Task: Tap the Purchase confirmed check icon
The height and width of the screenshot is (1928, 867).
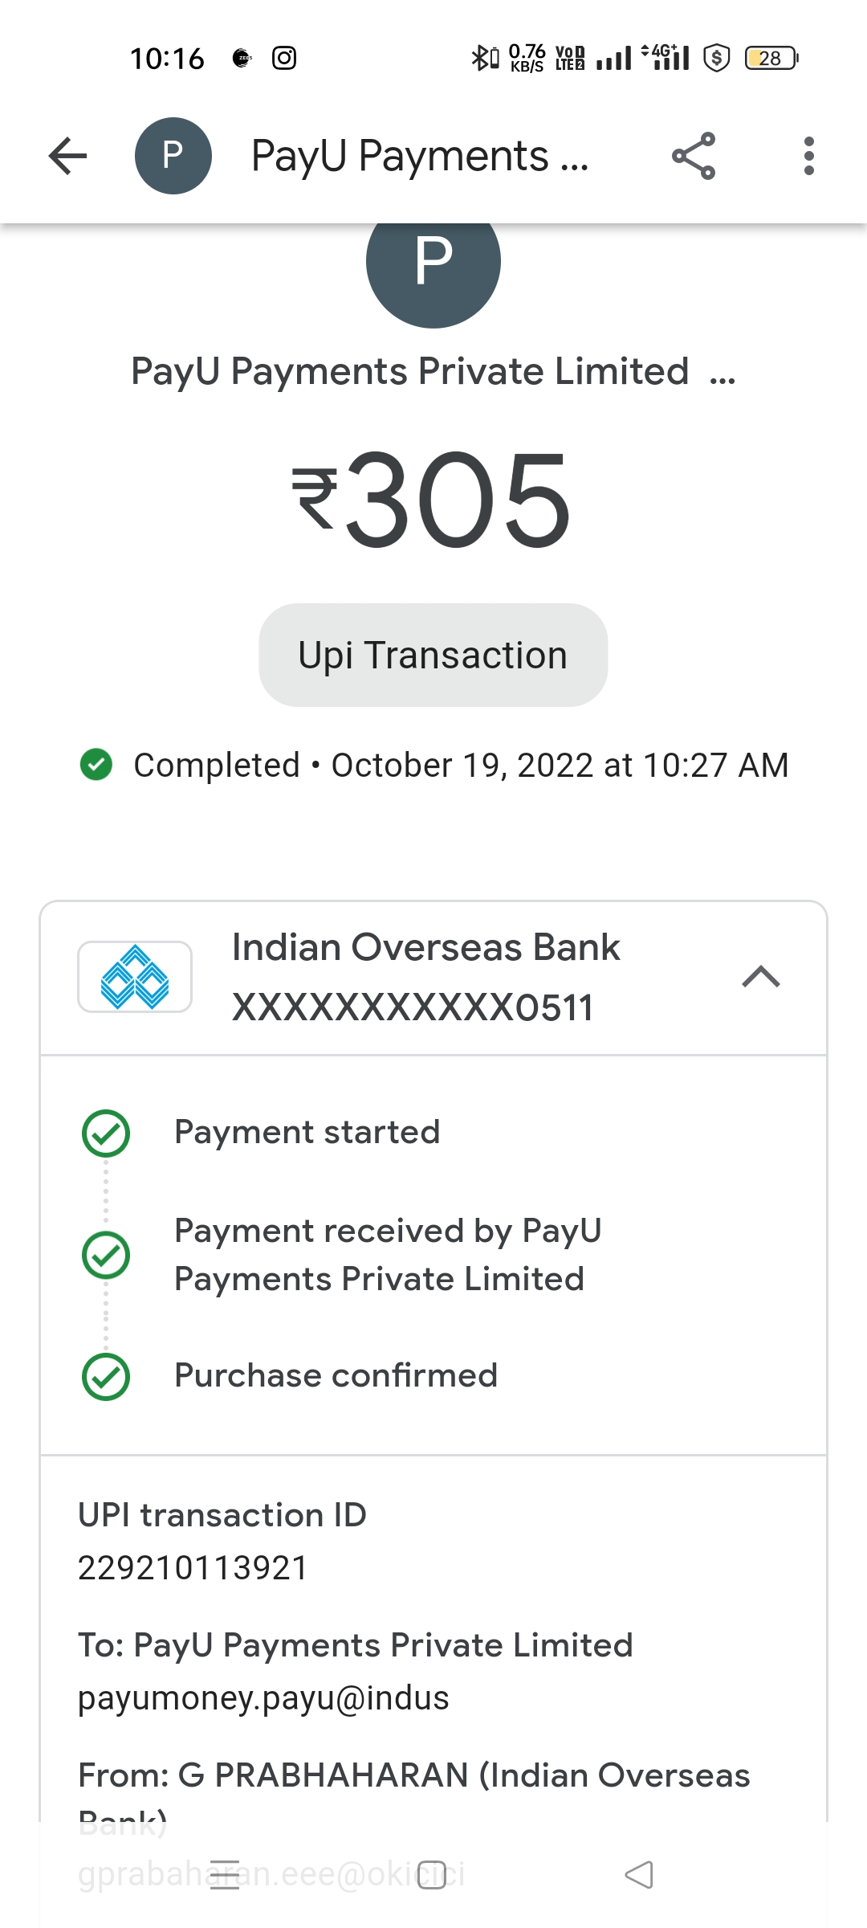Action: 106,1377
